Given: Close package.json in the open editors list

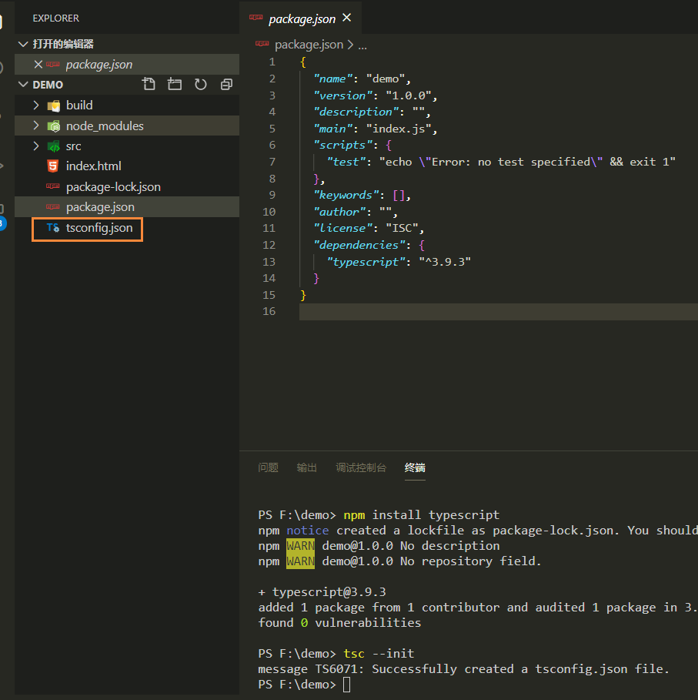Looking at the screenshot, I should click(x=38, y=64).
